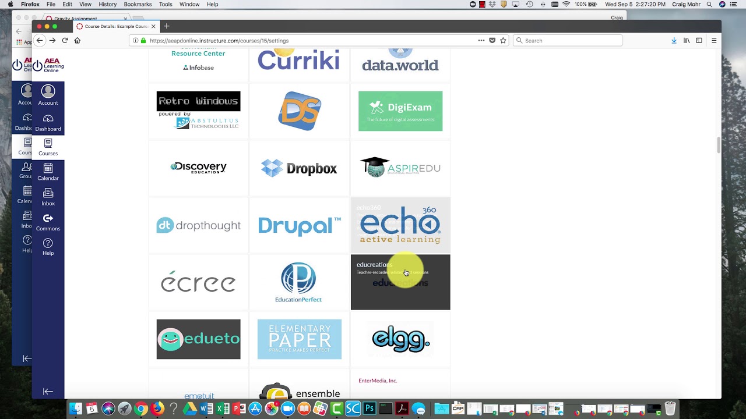Open Finder from the Dock
The height and width of the screenshot is (419, 746).
pos(76,409)
